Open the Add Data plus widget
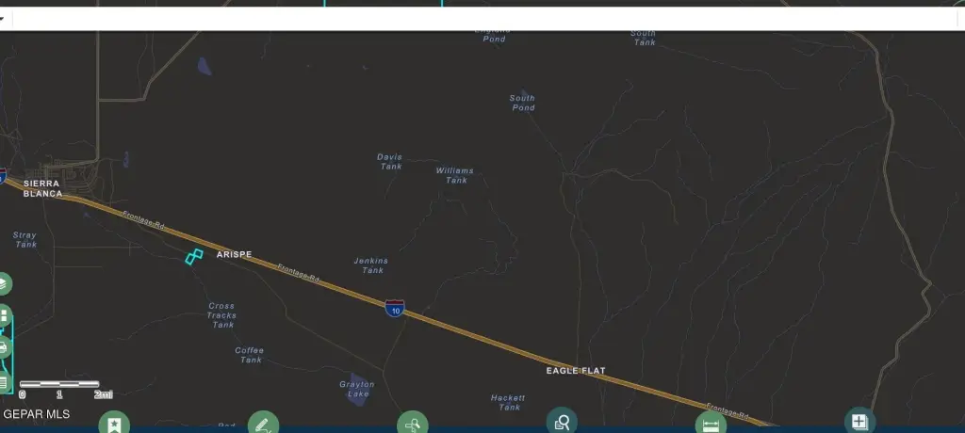 click(x=859, y=422)
